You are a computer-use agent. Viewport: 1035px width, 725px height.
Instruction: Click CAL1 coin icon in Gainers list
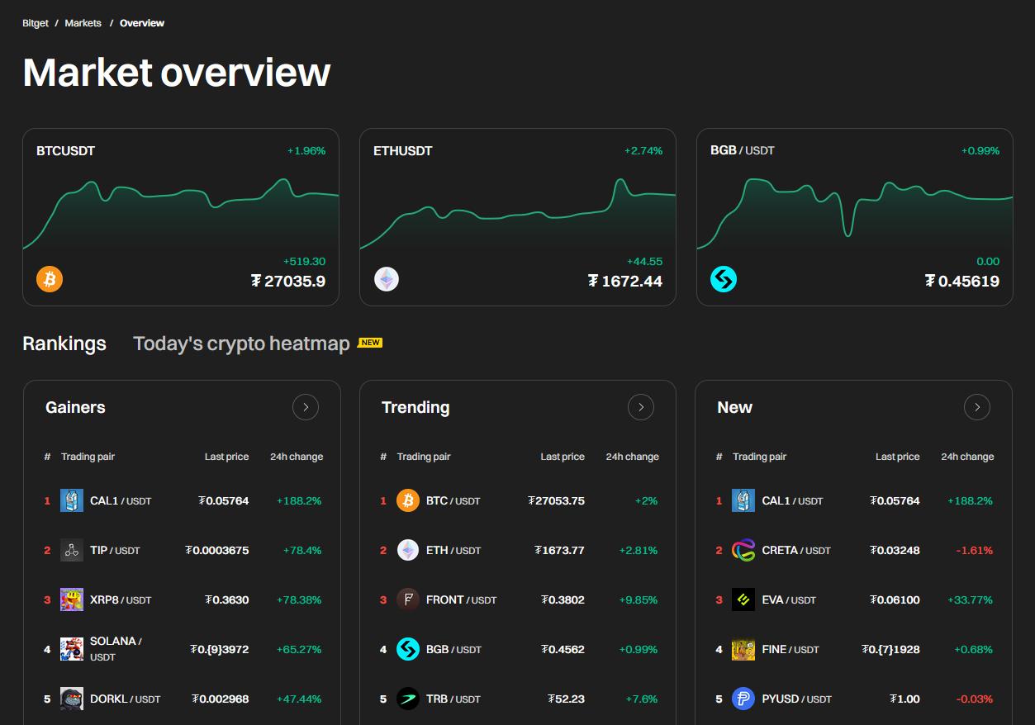click(72, 500)
